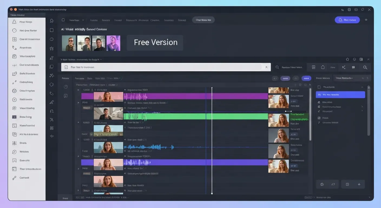Switch to the second tab above the timeline tracks
Image resolution: width=381 pixels, height=208 pixels.
(x=90, y=78)
